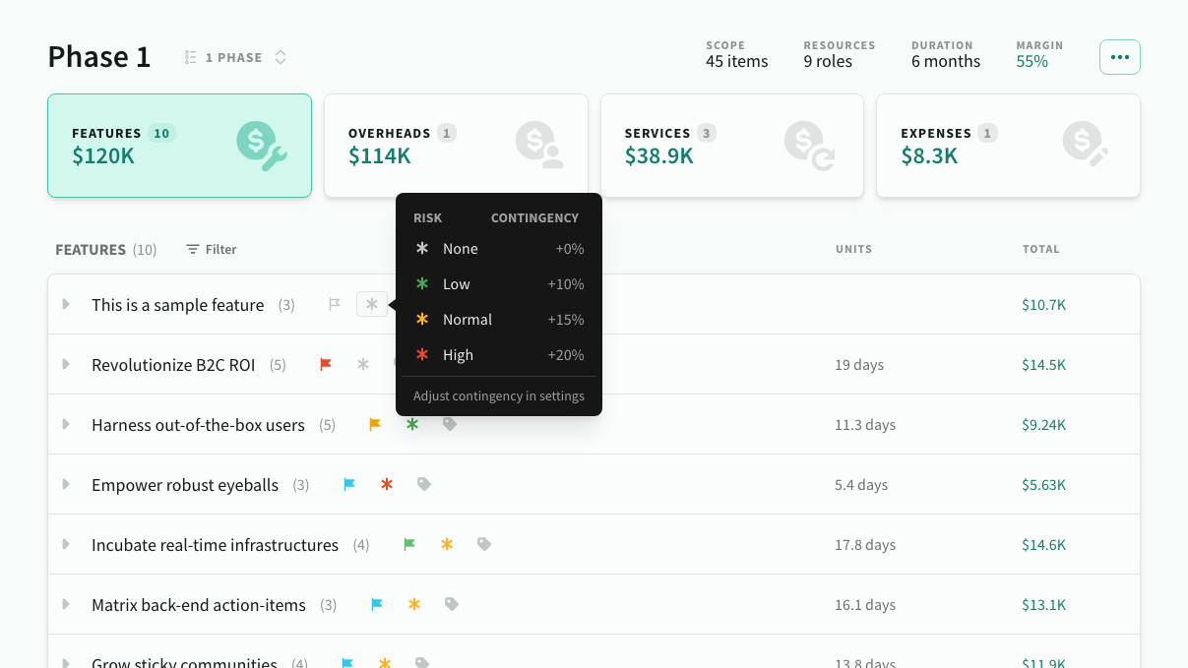
Task: Toggle the red flag on Revolutionize B2C ROI
Action: pyautogui.click(x=325, y=364)
